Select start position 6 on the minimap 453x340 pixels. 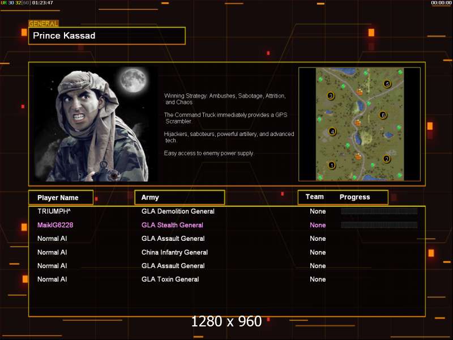pos(383,115)
